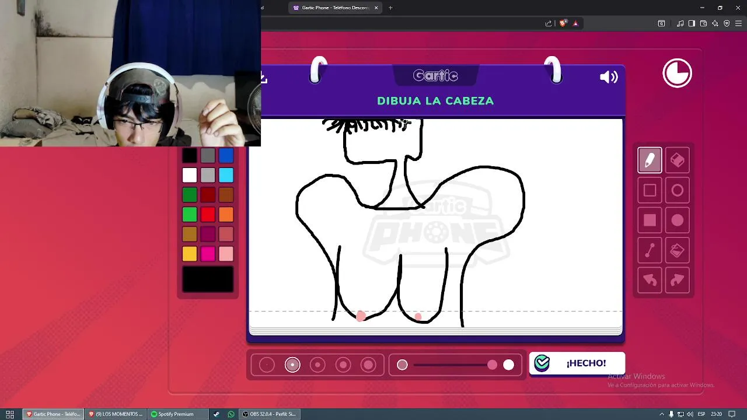Pick the hot pink color swatch

pos(208,254)
